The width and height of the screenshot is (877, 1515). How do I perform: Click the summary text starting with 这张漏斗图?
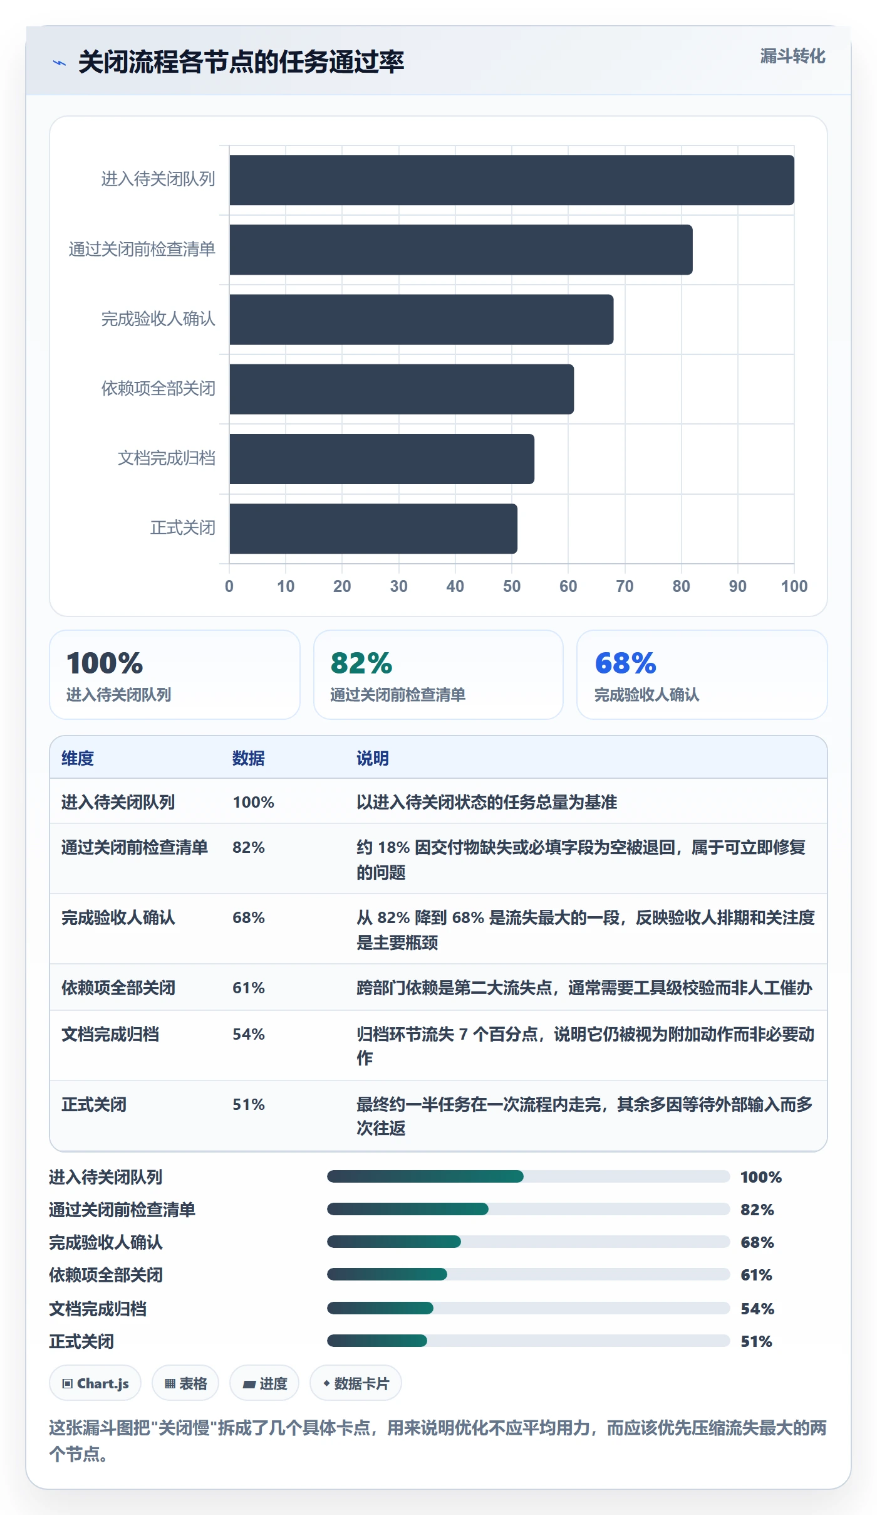tap(438, 1440)
